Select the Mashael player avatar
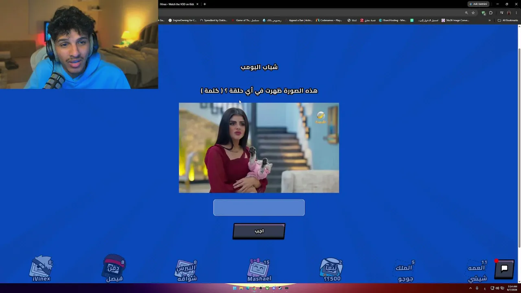 tap(259, 270)
